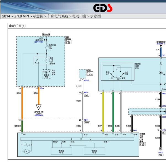
Task: Click the GDS logo in the header
Action: tap(103, 8)
